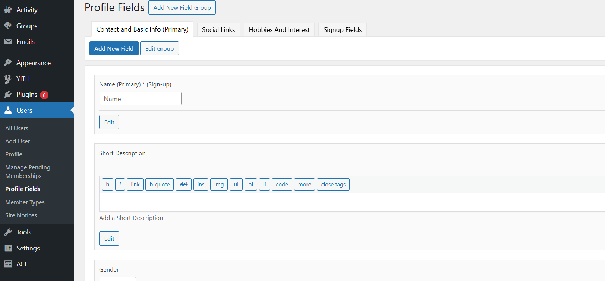
Task: Switch to the Social Links tab
Action: pos(218,30)
